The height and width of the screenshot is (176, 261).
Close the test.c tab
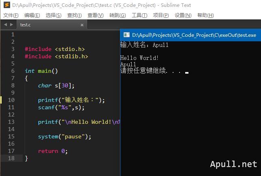(82, 25)
